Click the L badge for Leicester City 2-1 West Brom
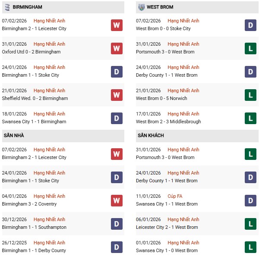This screenshot has height=256, width=259. tap(250, 224)
